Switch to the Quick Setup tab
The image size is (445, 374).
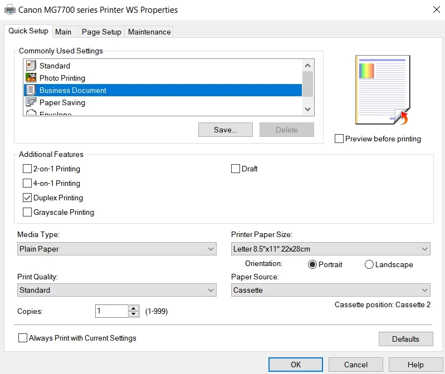[x=28, y=31]
